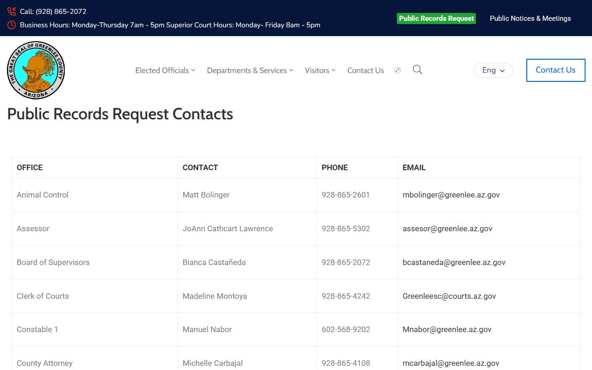Open the Contact Us menu item
This screenshot has width=592, height=370.
365,70
